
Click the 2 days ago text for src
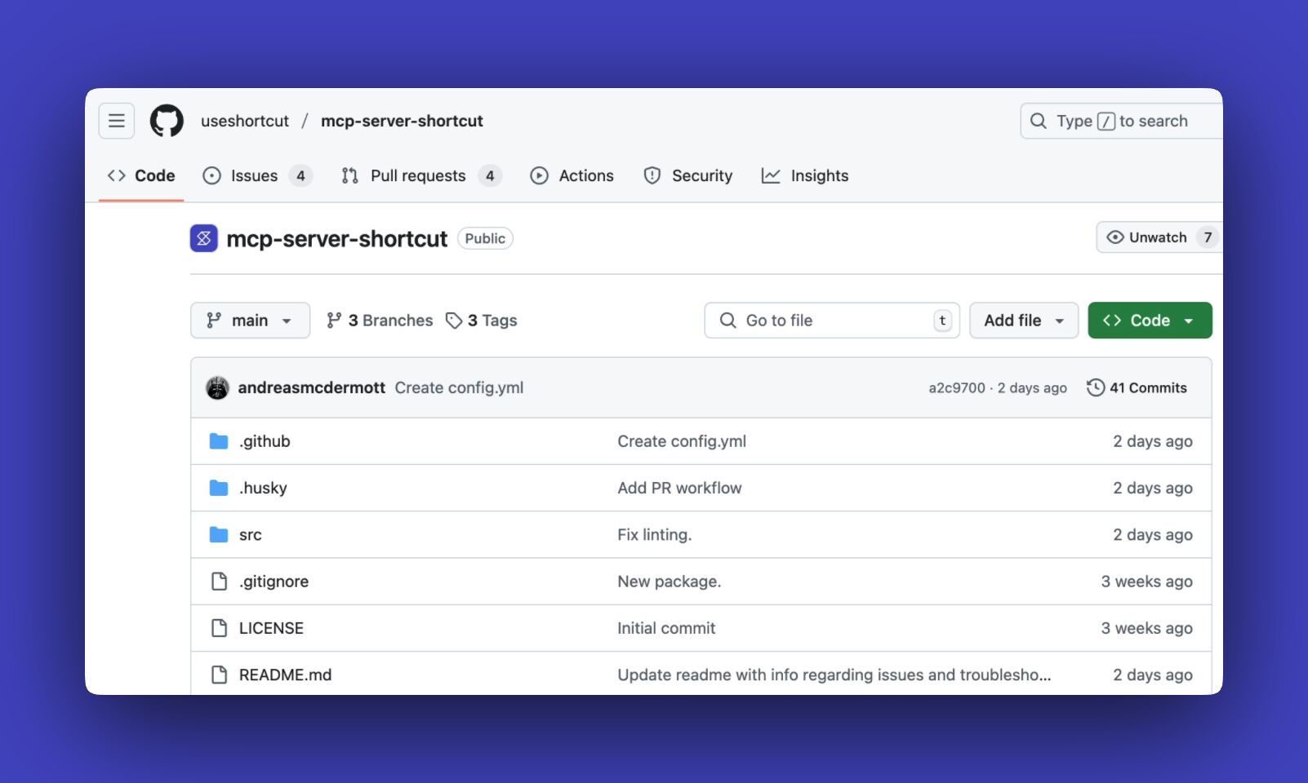1152,534
